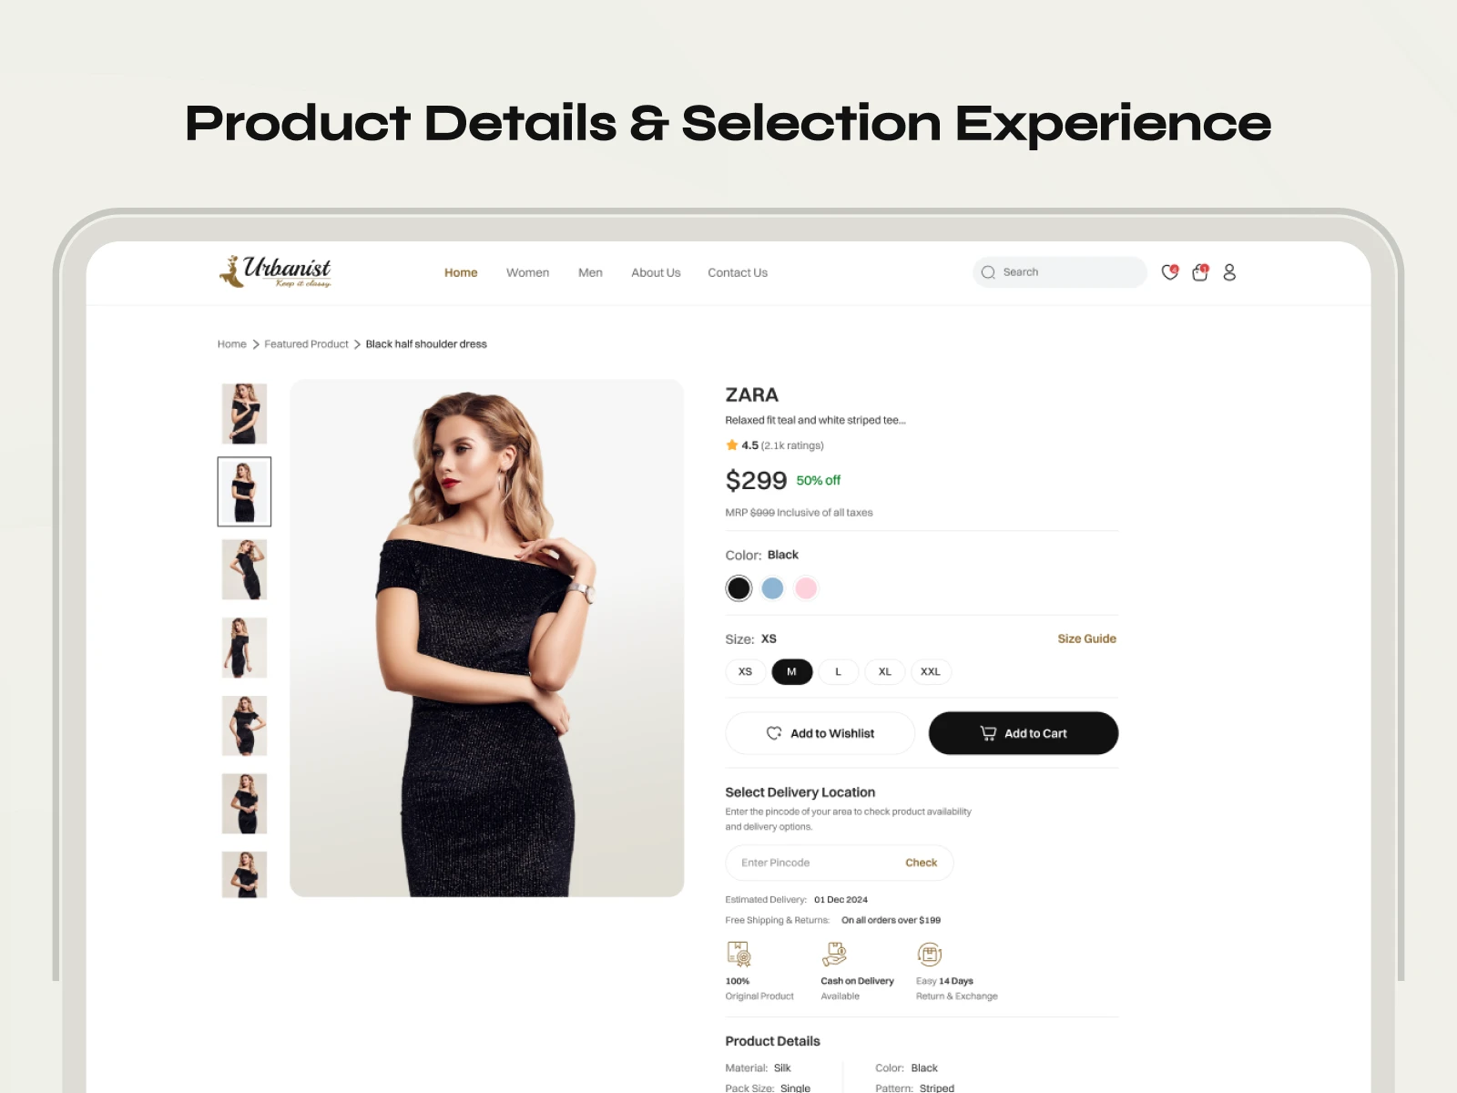Select size L option
1457x1093 pixels.
(x=839, y=671)
